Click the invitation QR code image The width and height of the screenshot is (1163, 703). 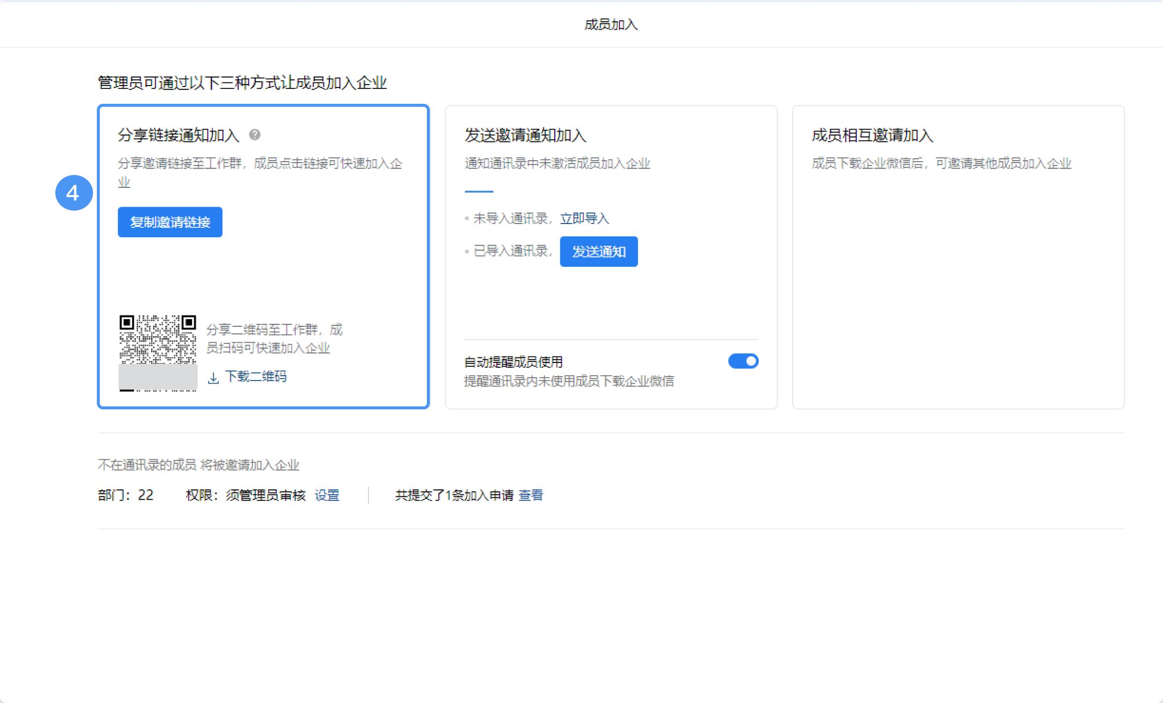(158, 353)
